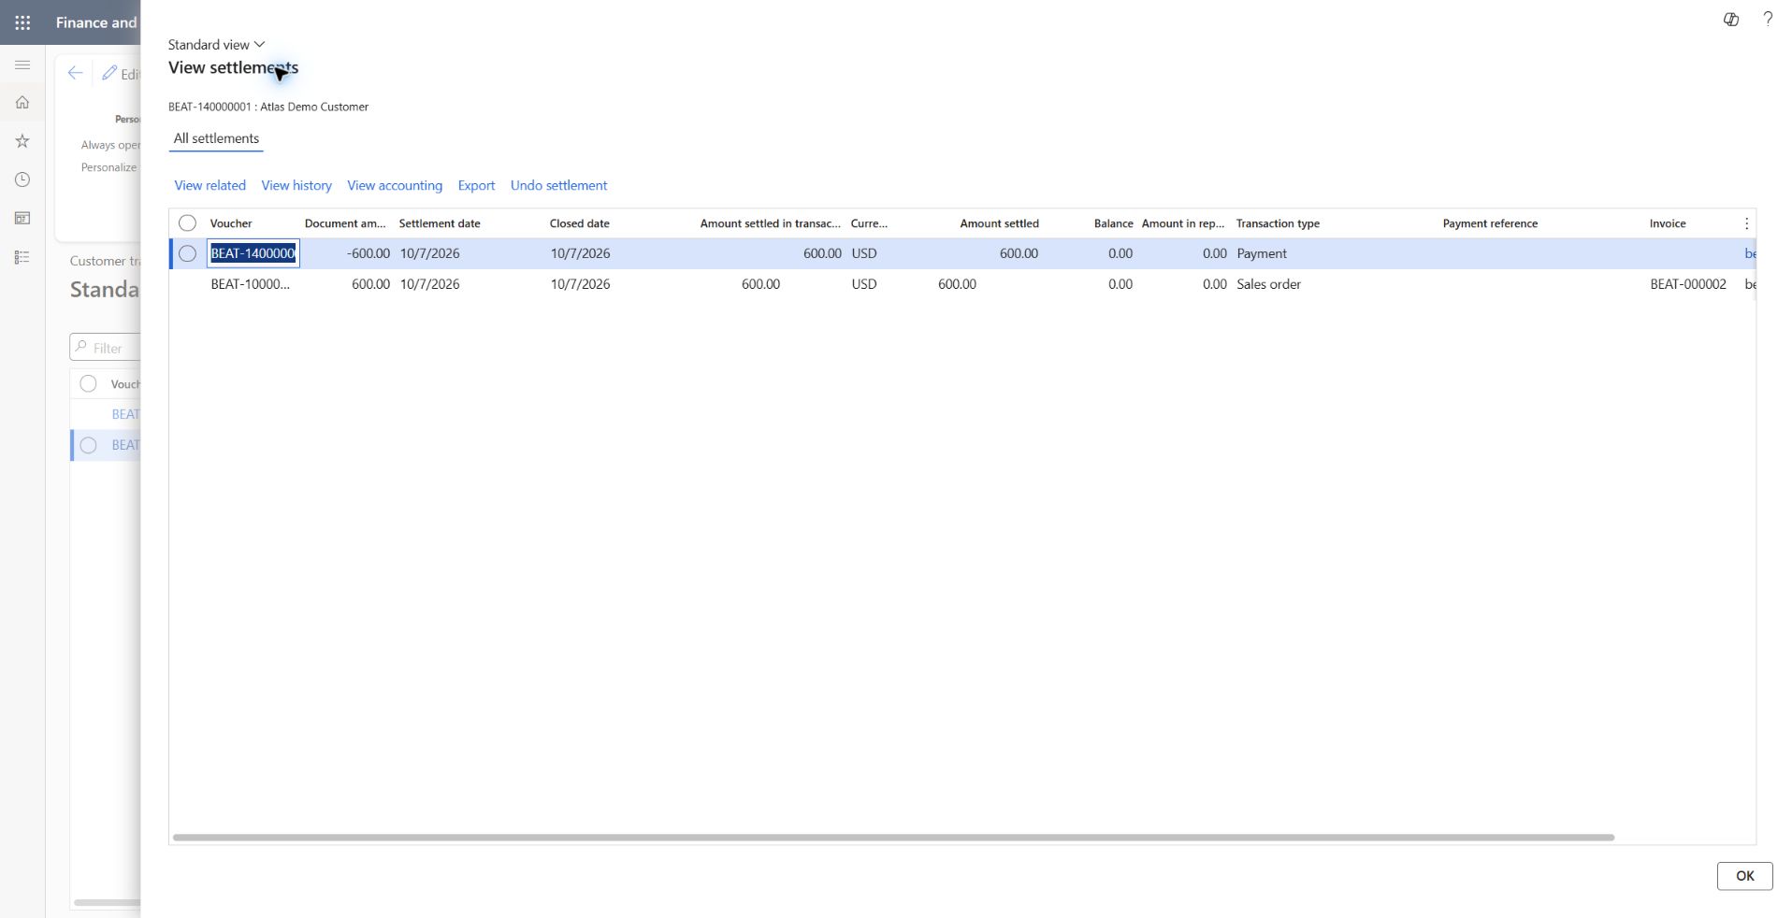The height and width of the screenshot is (918, 1792).
Task: Sort by Payment reference column header
Action: click(1490, 223)
